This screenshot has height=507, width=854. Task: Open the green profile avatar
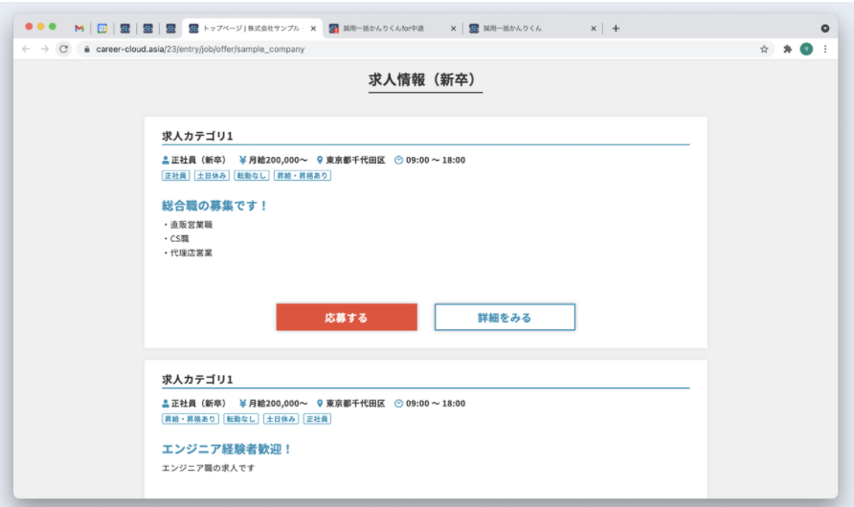tap(807, 49)
